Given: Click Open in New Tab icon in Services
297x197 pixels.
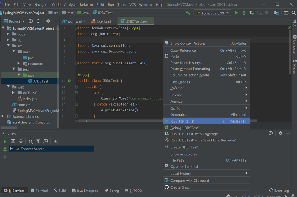Looking at the screenshot, I should click(x=46, y=141).
